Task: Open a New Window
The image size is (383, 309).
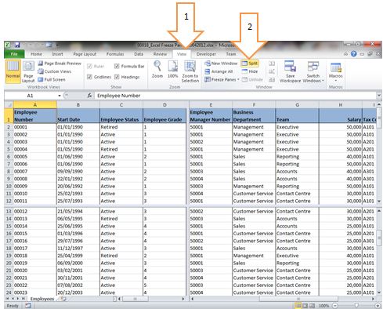Action: [x=221, y=64]
